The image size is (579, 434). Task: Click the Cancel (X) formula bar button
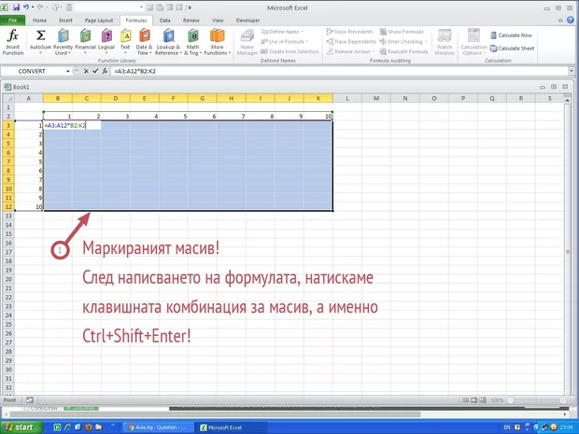point(86,71)
